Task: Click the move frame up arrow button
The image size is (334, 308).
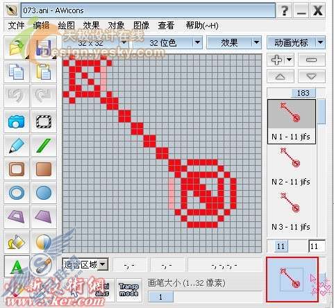Action: (281, 76)
